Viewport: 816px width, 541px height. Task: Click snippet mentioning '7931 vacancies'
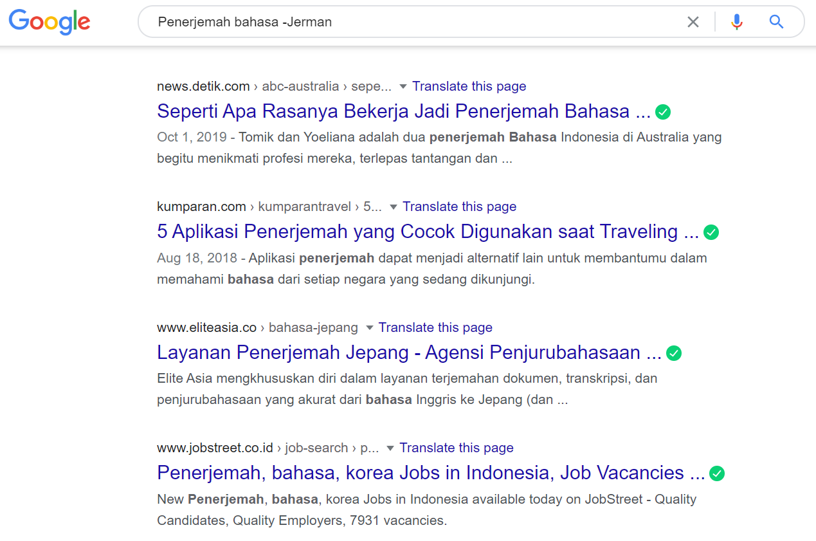427,509
